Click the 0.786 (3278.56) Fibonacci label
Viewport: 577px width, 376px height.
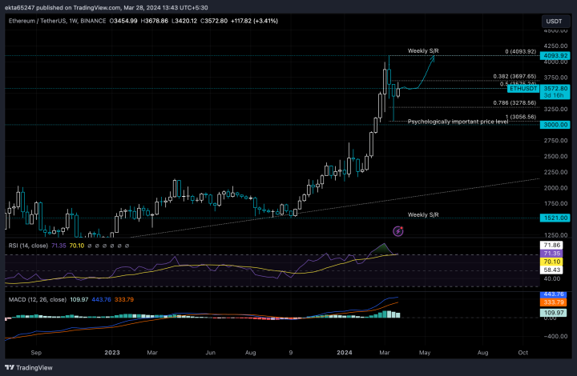[514, 103]
